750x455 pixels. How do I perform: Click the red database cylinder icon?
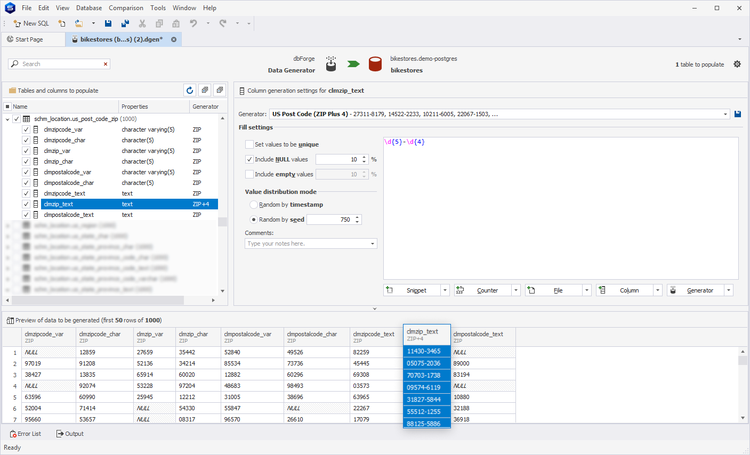coord(375,64)
